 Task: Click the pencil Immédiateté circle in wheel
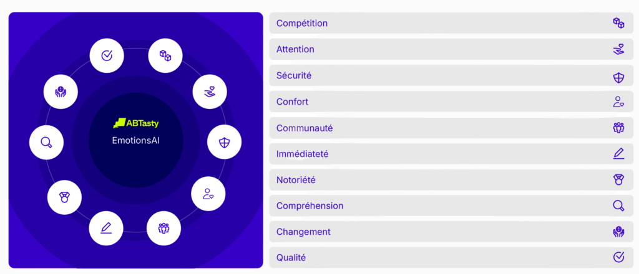[x=106, y=229]
